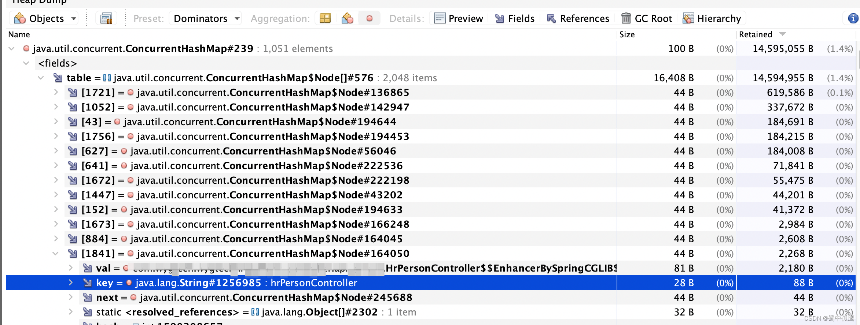Toggle the Hierarchy details button
The height and width of the screenshot is (325, 860).
[712, 18]
